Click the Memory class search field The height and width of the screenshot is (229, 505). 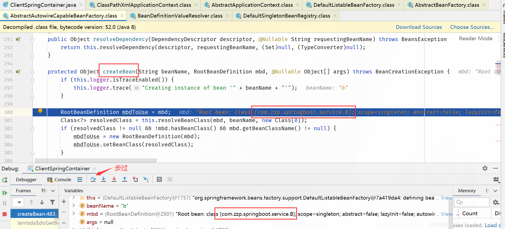(472, 202)
